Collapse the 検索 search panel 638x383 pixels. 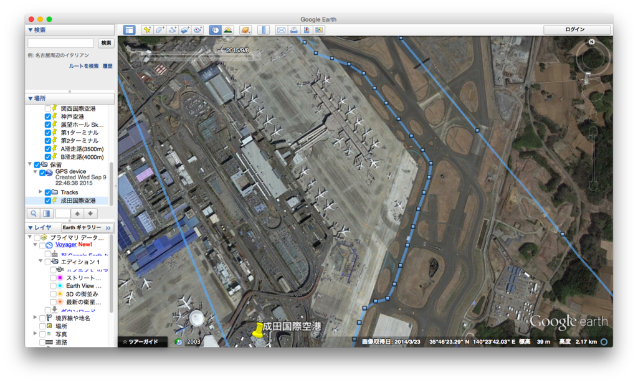pyautogui.click(x=30, y=30)
